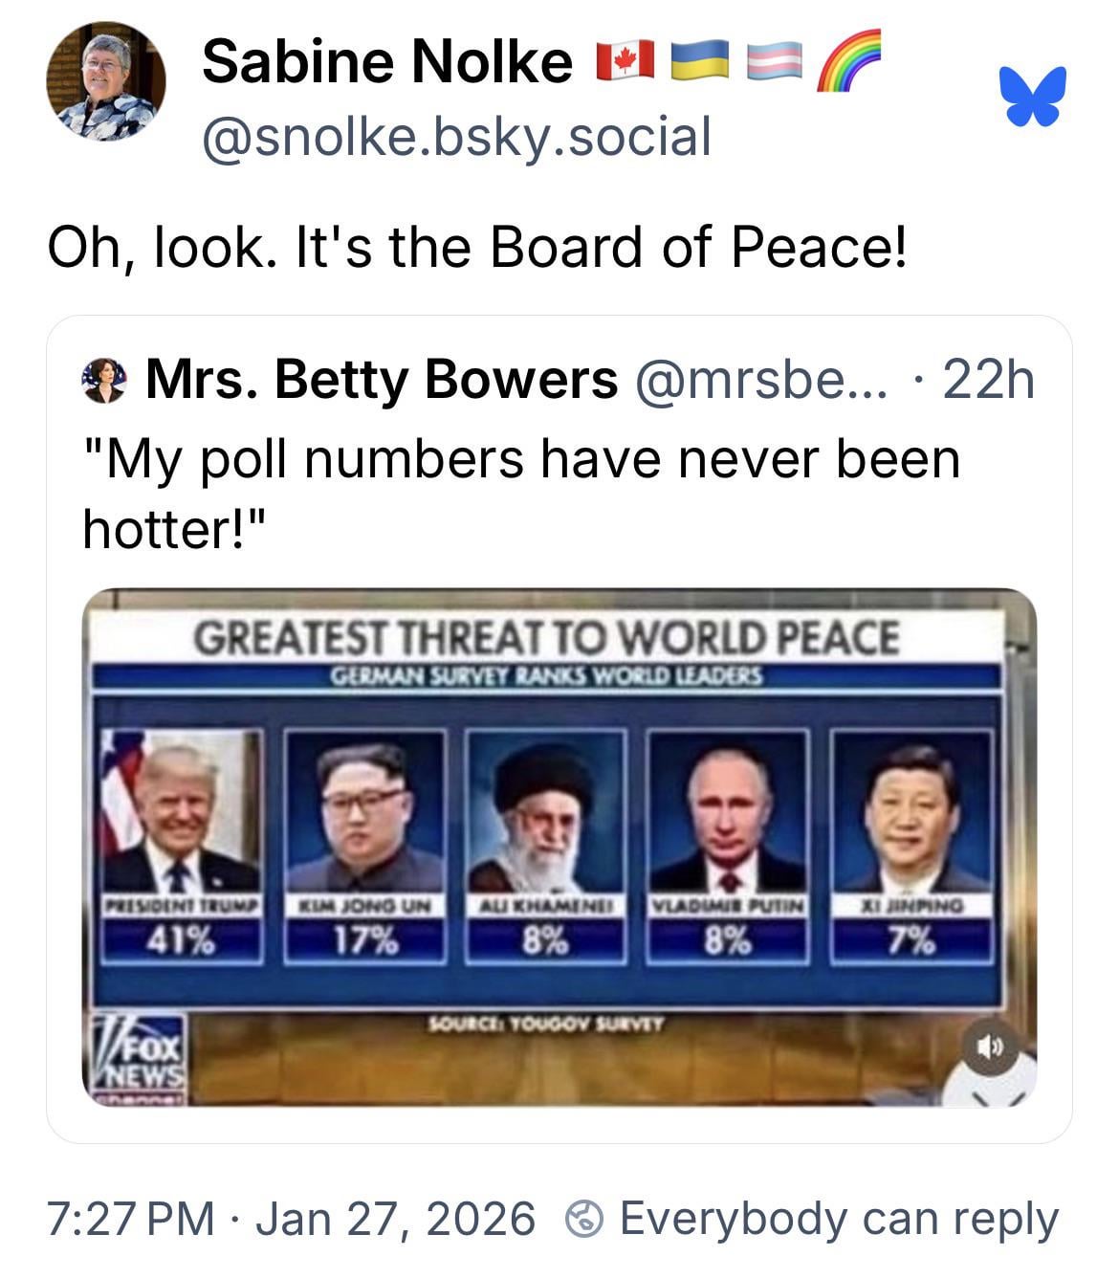This screenshot has width=1119, height=1278.
Task: Click Mrs. Betty Bowers' small avatar
Action: coord(106,380)
